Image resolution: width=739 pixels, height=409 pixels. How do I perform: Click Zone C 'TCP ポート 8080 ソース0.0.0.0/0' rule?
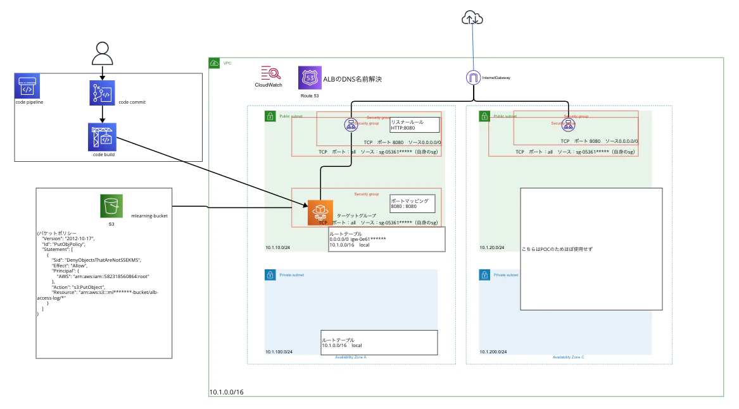click(599, 141)
